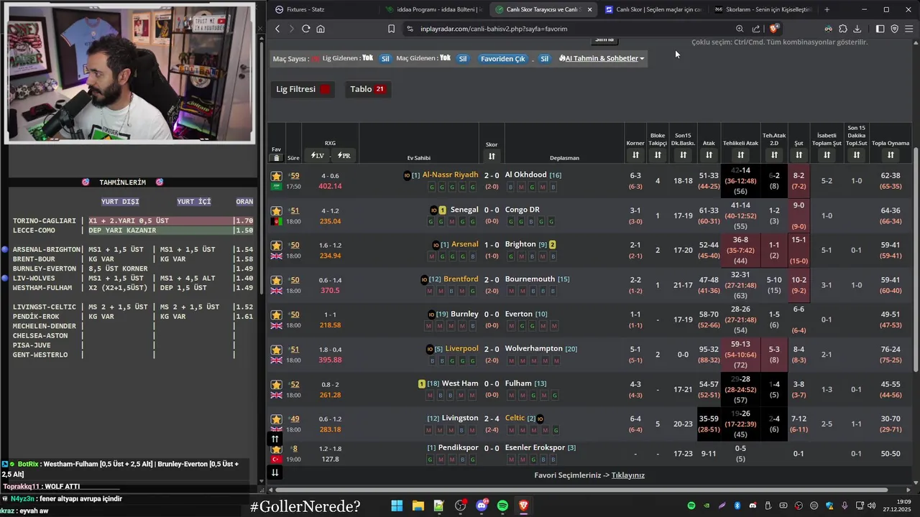Sort the Teh.Atak 2.D column
The height and width of the screenshot is (517, 920).
pos(774,155)
